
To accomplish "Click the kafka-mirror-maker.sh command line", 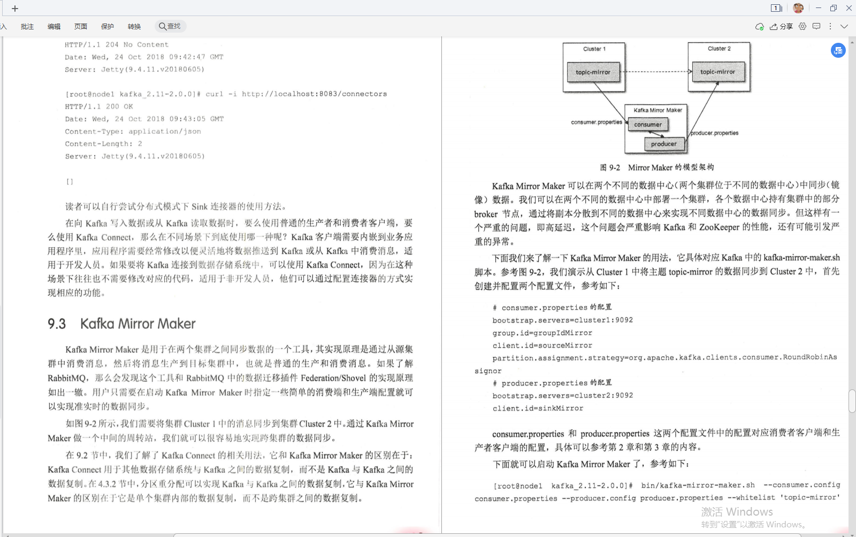I will click(x=657, y=492).
